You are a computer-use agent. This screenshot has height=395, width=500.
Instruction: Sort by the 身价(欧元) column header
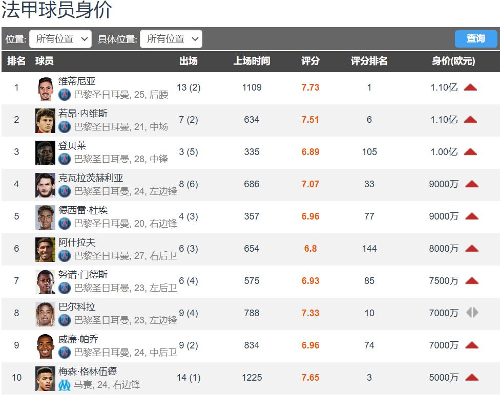453,61
